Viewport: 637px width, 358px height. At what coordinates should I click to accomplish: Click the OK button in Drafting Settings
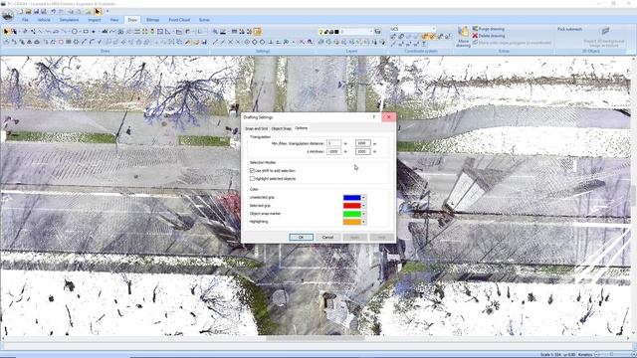click(301, 237)
